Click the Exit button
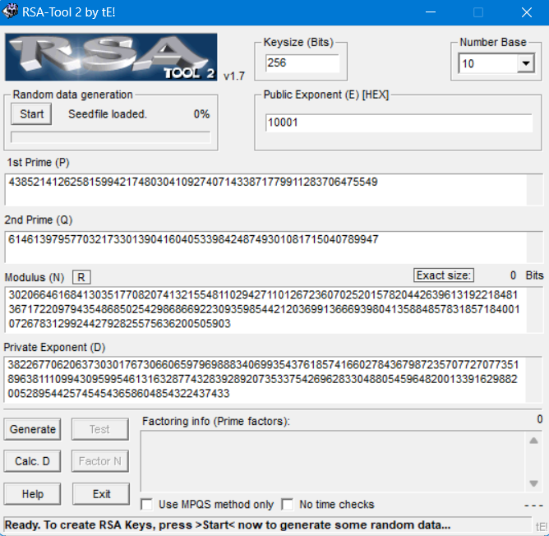Screen dimensions: 549x536 [x=102, y=494]
